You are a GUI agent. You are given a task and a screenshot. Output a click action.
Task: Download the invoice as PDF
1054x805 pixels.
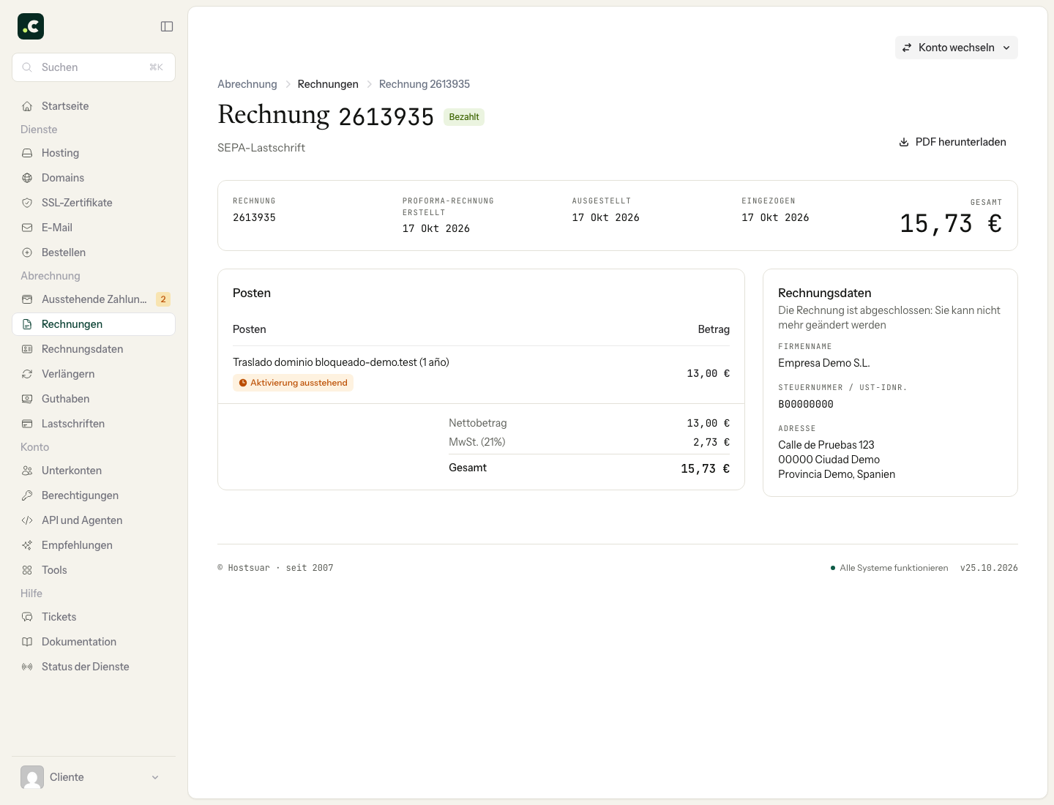952,142
